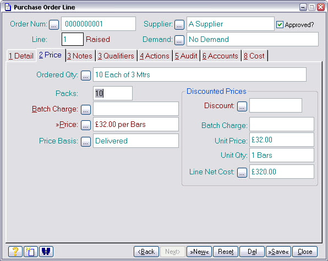Toggle the Approved? checkbox
Viewport: 328px width, 261px height.
[x=280, y=24]
